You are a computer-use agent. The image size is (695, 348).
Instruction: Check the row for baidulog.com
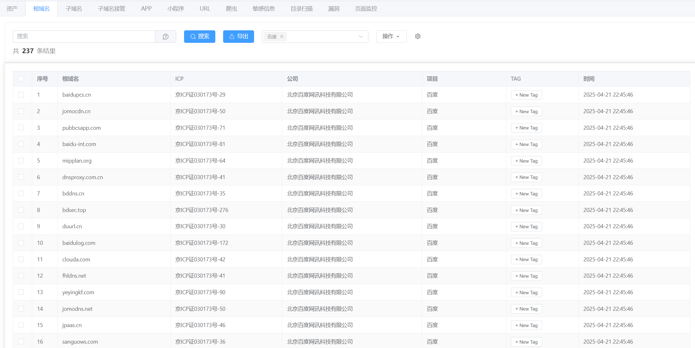21,243
